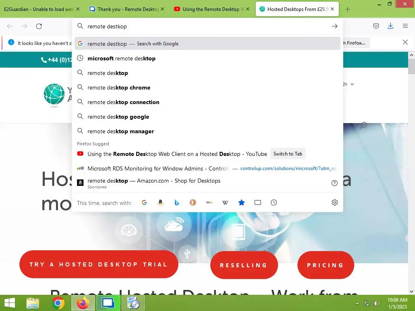The height and width of the screenshot is (311, 415).
Task: Switch to E2Guardian tab
Action: pos(39,9)
